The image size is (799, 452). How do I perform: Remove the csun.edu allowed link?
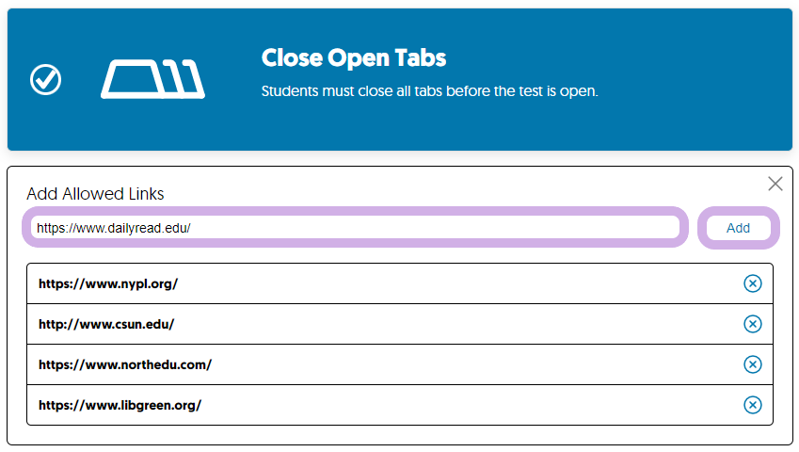click(x=753, y=324)
